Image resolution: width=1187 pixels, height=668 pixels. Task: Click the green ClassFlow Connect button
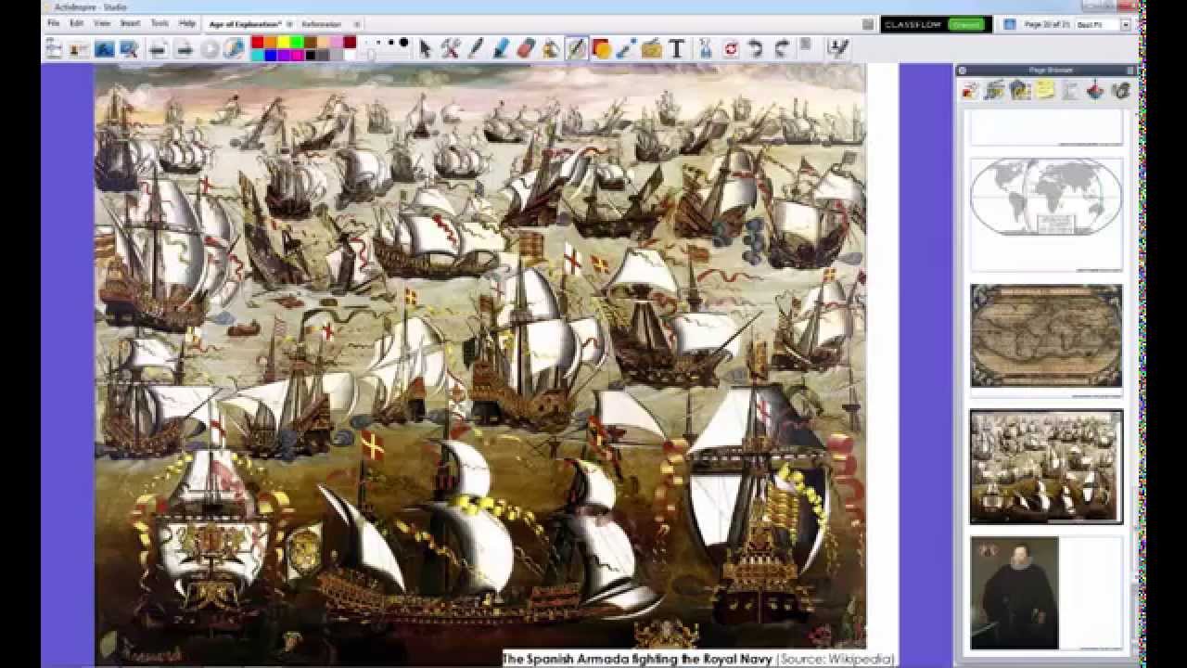[967, 24]
